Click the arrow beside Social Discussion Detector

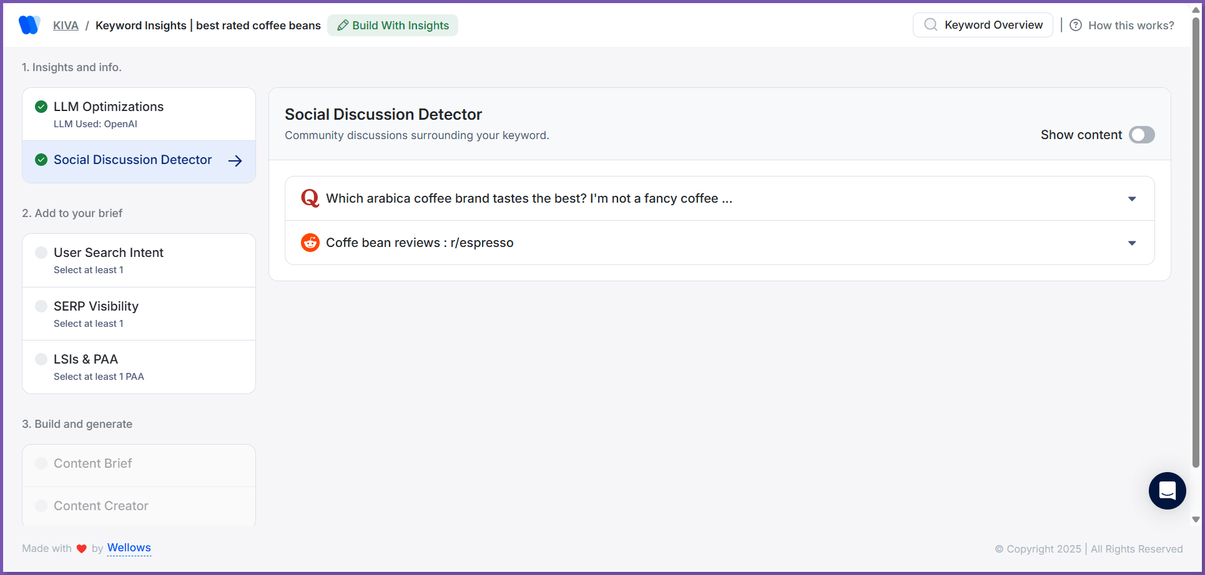pos(235,161)
